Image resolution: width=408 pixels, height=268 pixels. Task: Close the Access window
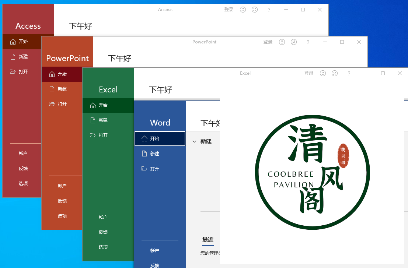click(x=320, y=10)
